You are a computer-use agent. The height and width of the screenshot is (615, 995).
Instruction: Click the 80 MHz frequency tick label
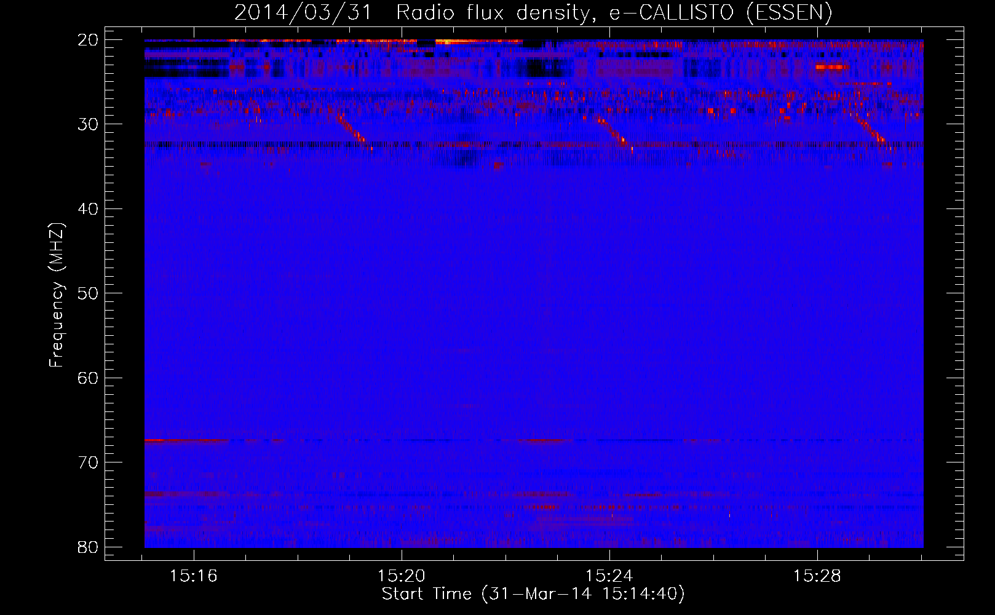pyautogui.click(x=88, y=547)
